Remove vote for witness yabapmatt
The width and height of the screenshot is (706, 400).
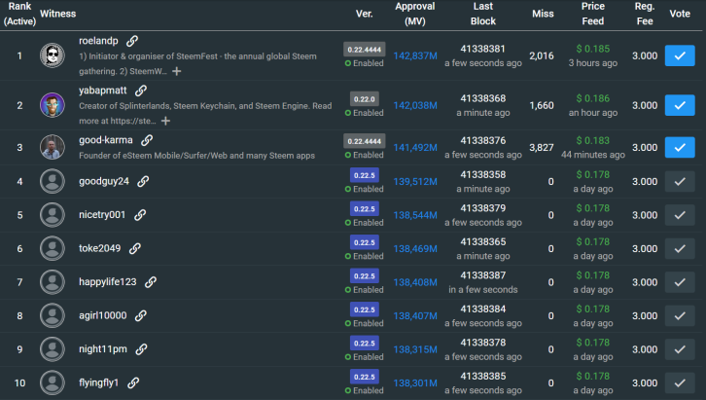tap(680, 105)
